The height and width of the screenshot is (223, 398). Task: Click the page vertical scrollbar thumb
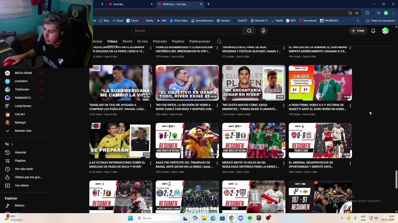396,179
